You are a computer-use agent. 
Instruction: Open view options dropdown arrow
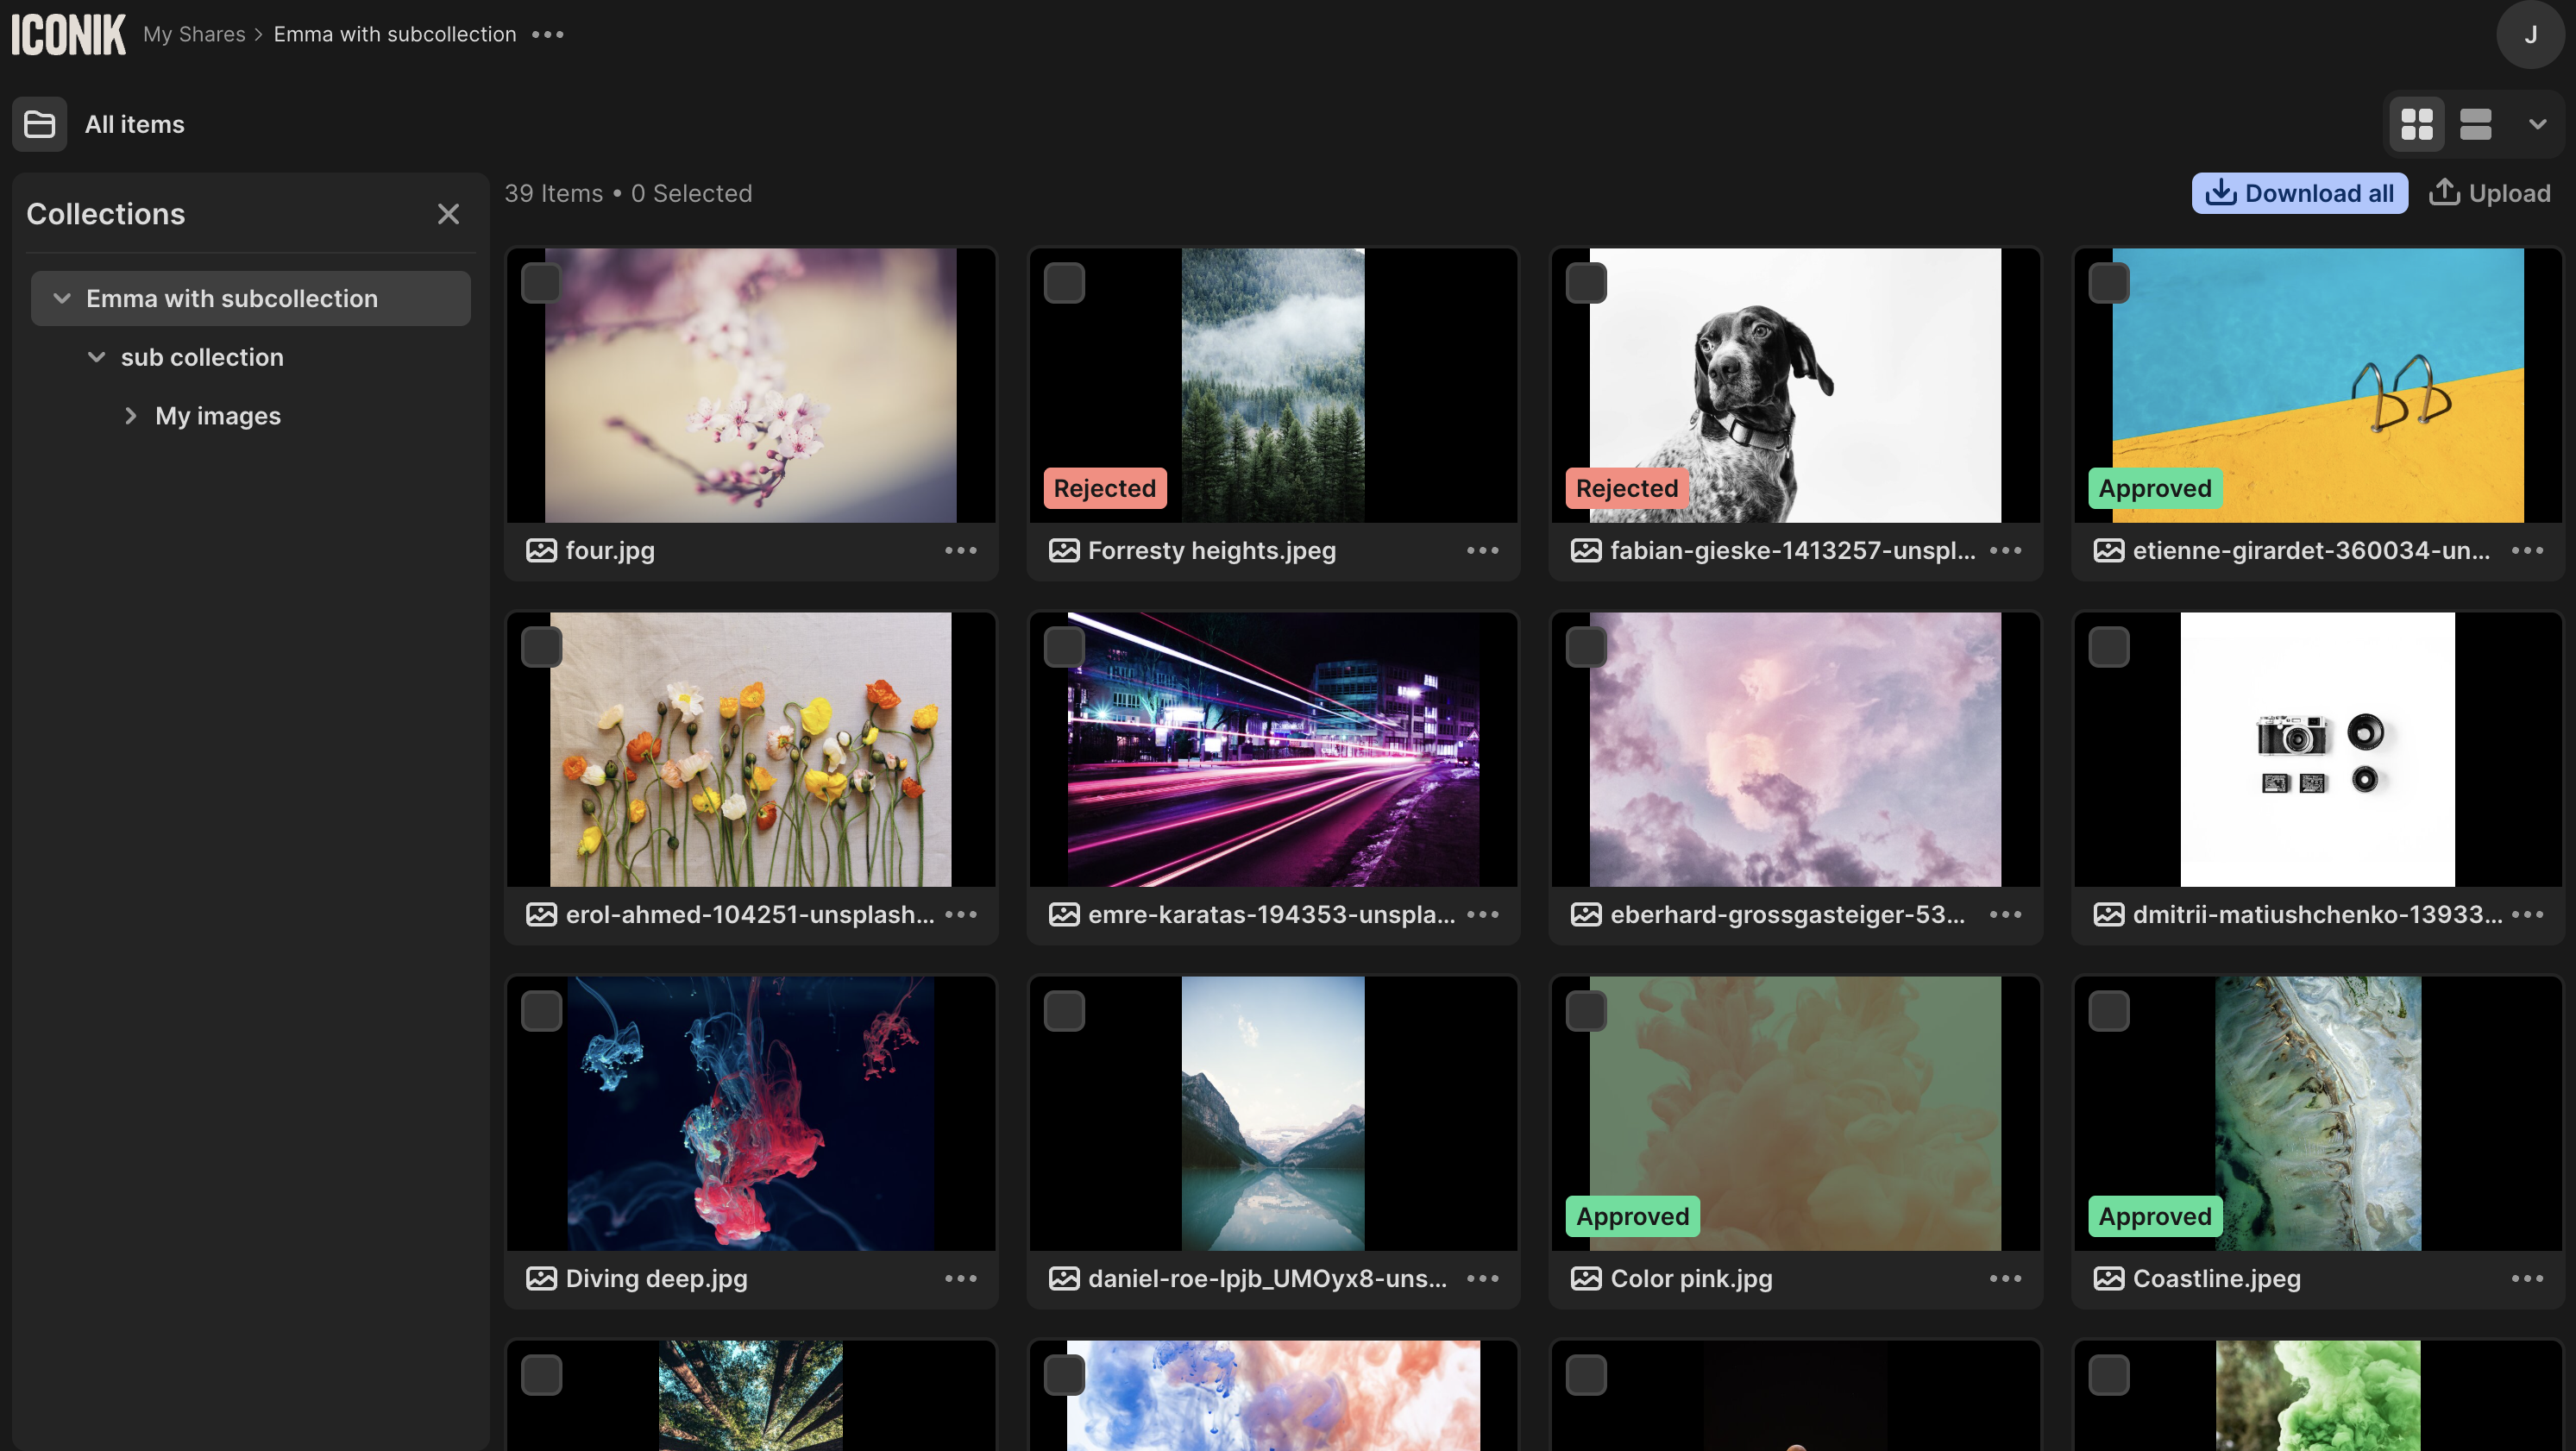(2537, 124)
